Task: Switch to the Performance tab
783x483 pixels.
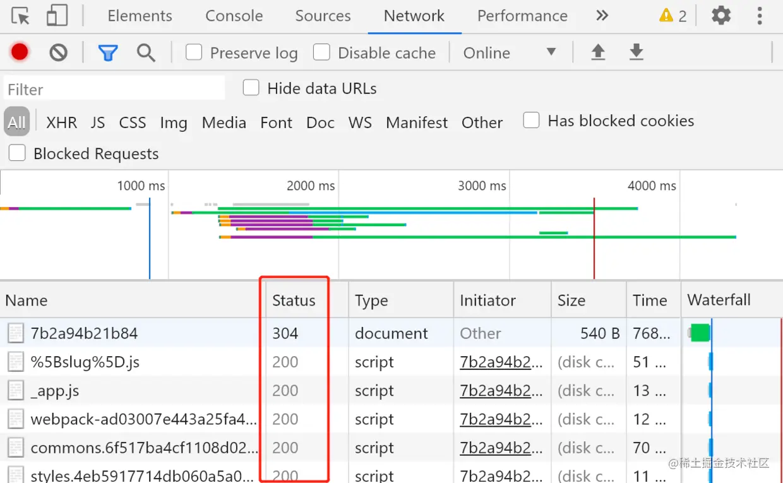Action: click(x=522, y=16)
